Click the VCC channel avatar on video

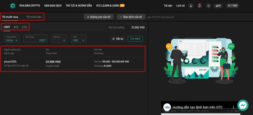[167, 107]
